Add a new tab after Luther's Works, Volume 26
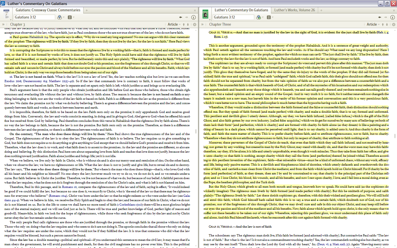This screenshot has height=248, width=397. [321, 10]
